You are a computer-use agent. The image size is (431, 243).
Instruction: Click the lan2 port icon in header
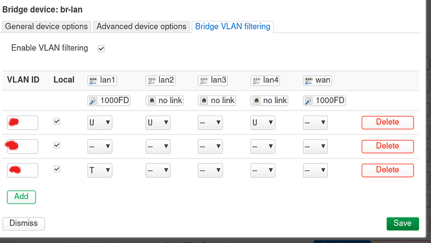152,81
